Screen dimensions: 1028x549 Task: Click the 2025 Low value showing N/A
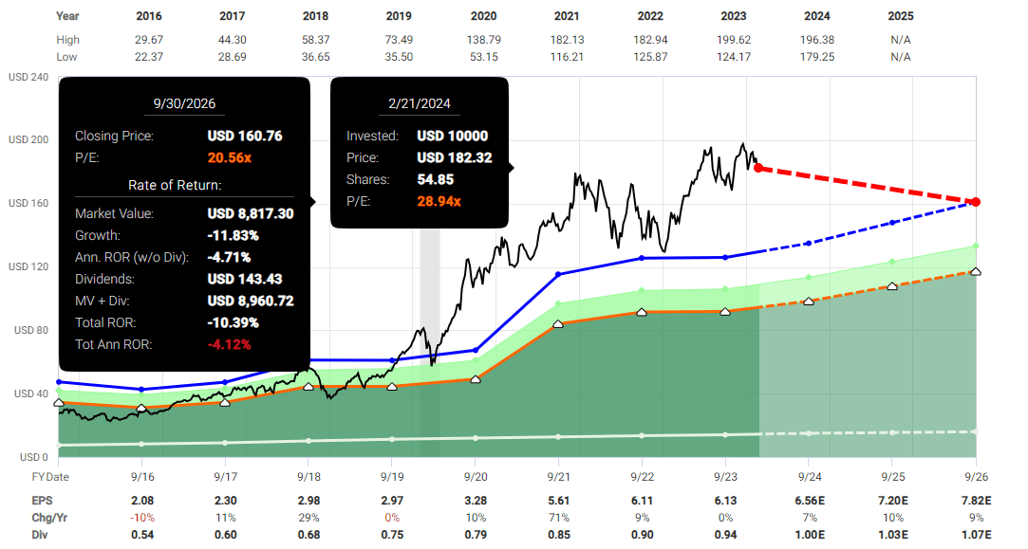pyautogui.click(x=901, y=57)
